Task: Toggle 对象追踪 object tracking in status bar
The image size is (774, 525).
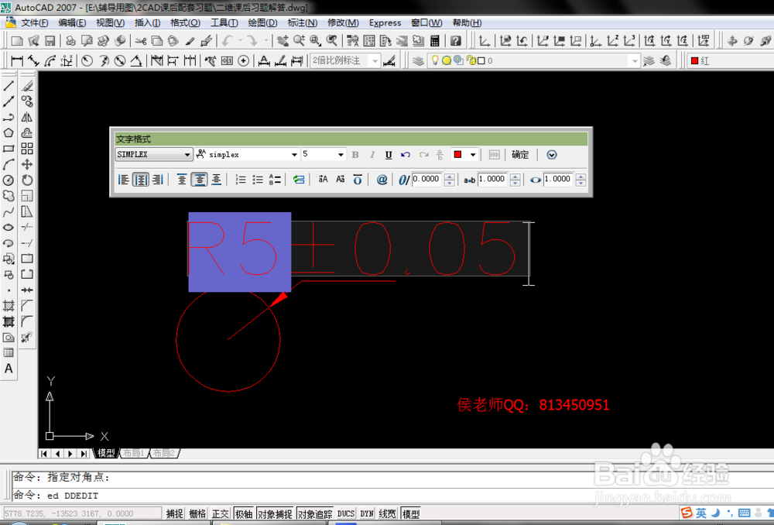Action: [315, 513]
